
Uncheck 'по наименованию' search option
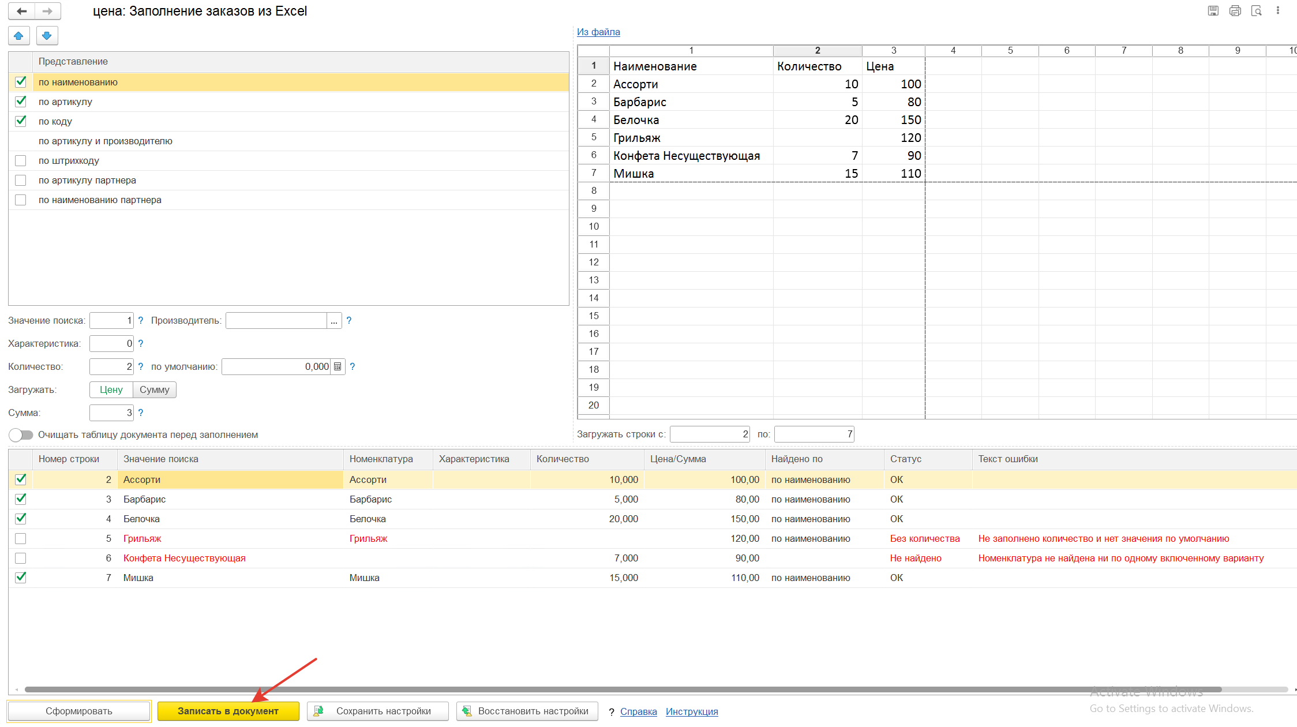[x=21, y=82]
